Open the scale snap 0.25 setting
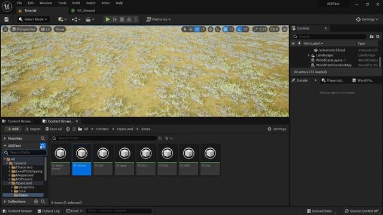This screenshot has width=383, height=215. click(x=260, y=29)
